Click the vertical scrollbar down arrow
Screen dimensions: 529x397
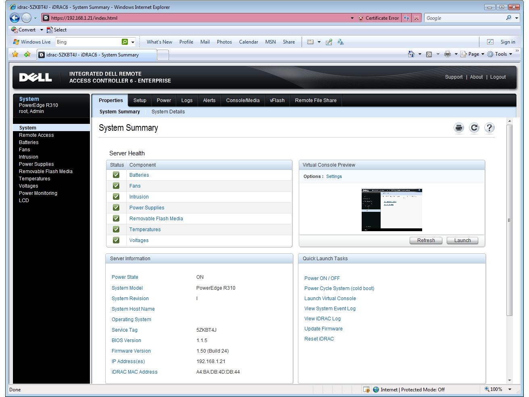[x=510, y=380]
